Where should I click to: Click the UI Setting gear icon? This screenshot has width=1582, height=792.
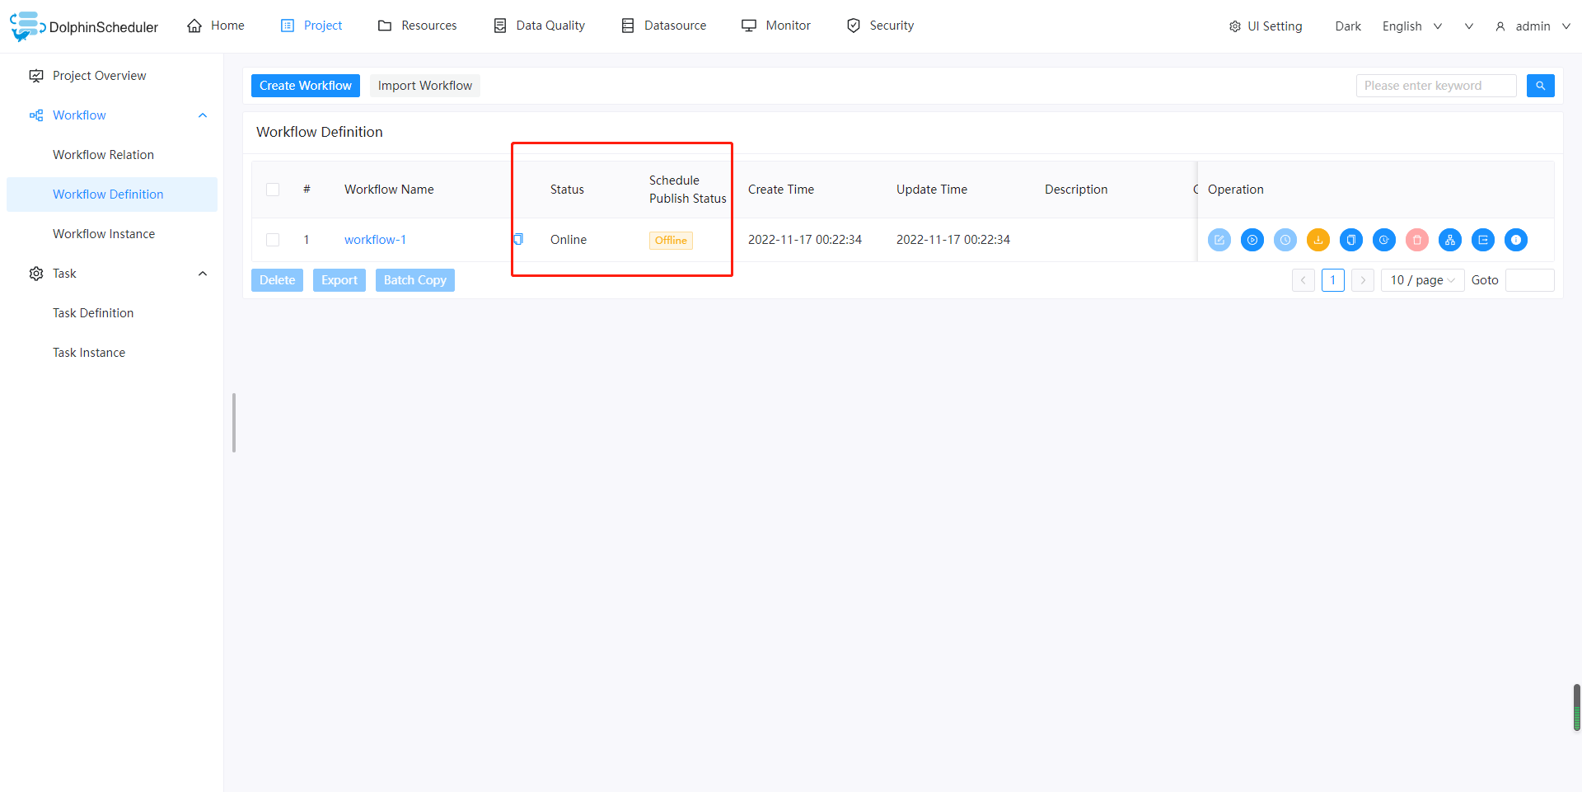tap(1235, 26)
